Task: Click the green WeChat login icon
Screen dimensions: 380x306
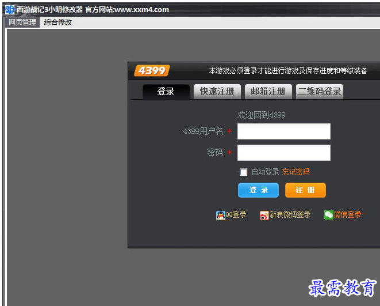Action: pos(329,215)
